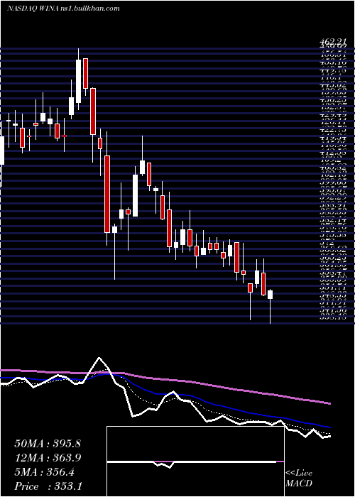This screenshot has height=497, width=355.
Task: Click the 462.21 top price-axis label
Action: click(332, 42)
